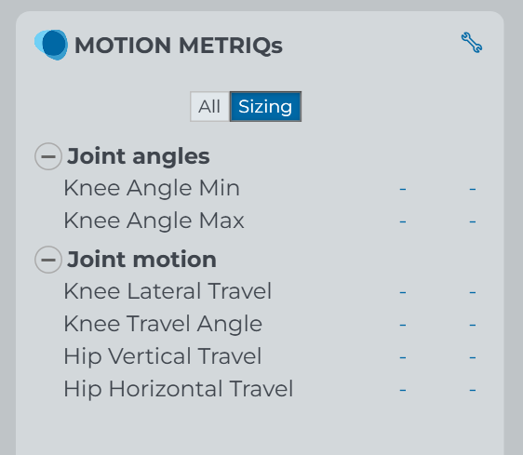Select the Hip Vertical Travel metric
Image resolution: width=523 pixels, height=455 pixels.
163,356
